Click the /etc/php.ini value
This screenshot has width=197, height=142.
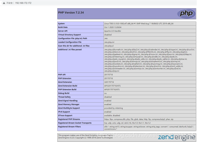pyautogui.click(x=109, y=42)
